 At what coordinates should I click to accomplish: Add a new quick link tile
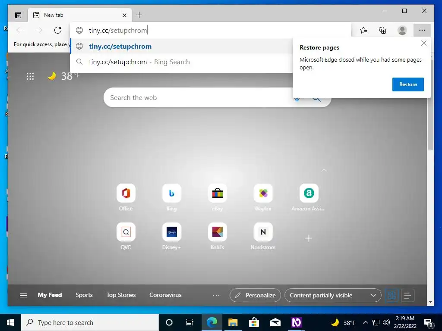click(309, 238)
